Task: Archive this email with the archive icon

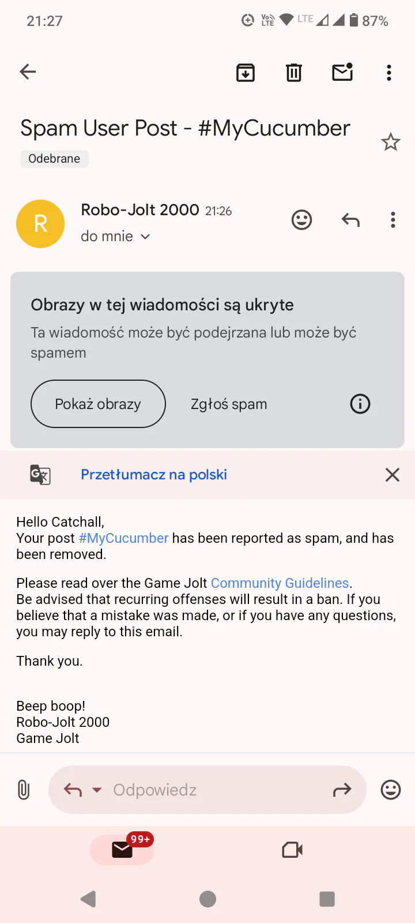Action: coord(246,73)
